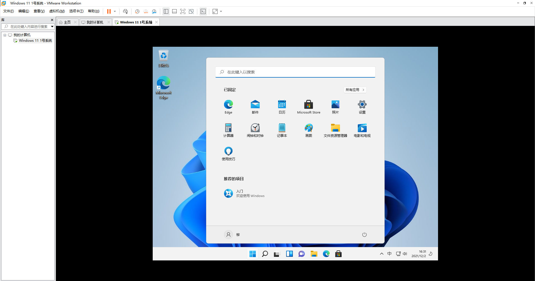This screenshot has width=535, height=281.
Task: Switch to the 我的计算机 tab
Action: click(93, 22)
